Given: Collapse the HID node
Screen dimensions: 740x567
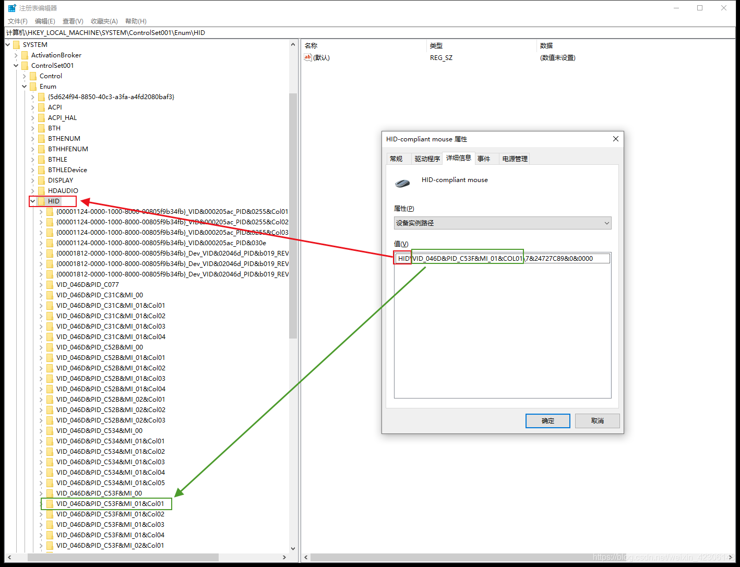Looking at the screenshot, I should point(32,201).
